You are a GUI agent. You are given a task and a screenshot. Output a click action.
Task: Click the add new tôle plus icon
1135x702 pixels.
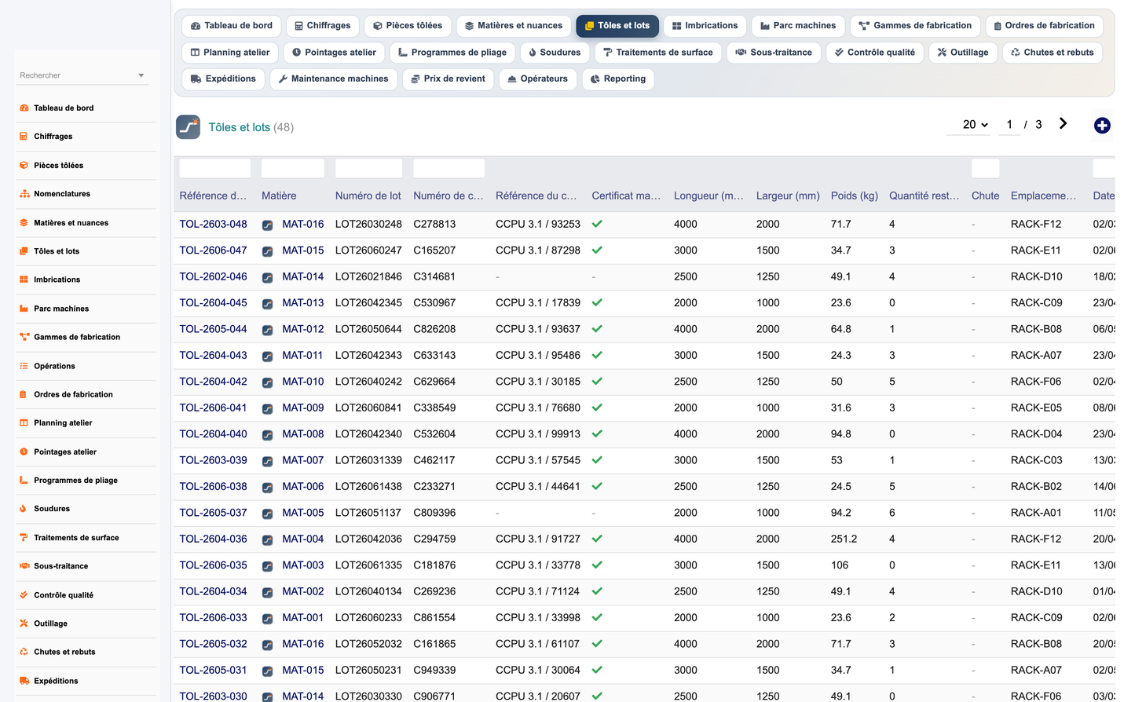tap(1102, 126)
